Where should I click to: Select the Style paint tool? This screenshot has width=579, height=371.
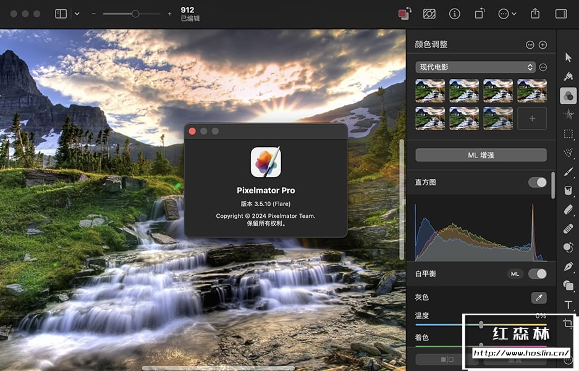click(568, 77)
